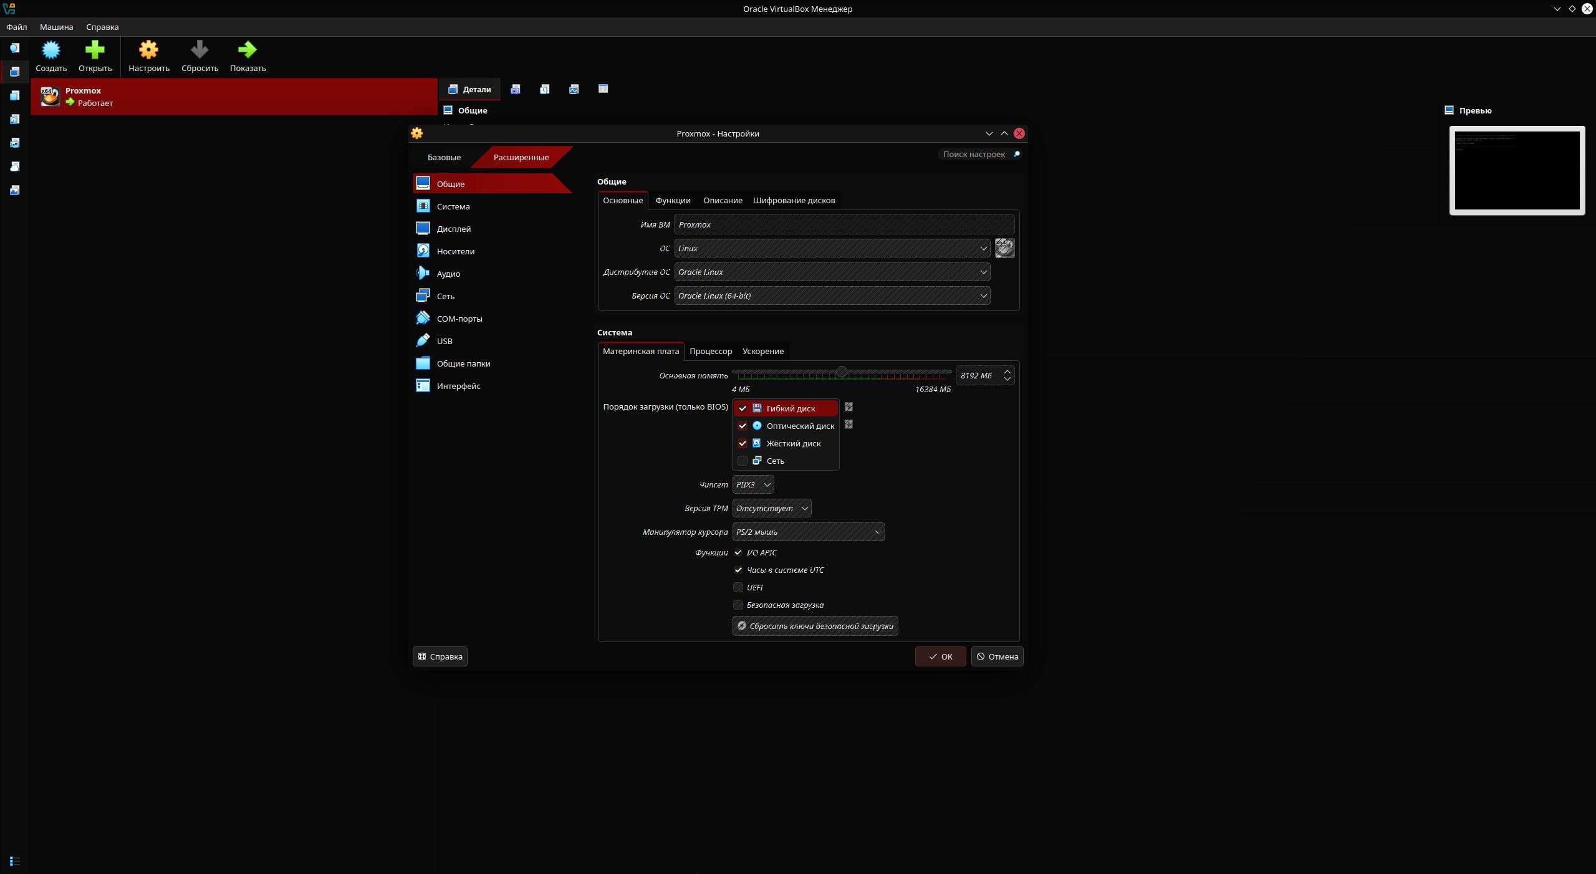
Task: Switch to the Ускорение tab
Action: (763, 351)
